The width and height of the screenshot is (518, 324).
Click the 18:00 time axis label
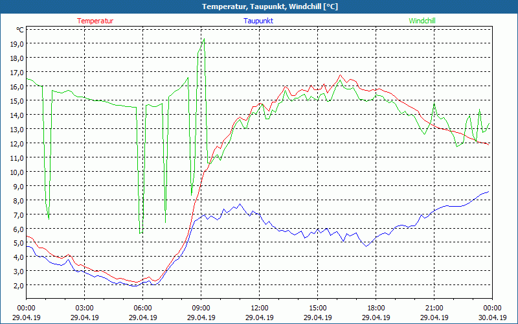[x=376, y=308]
